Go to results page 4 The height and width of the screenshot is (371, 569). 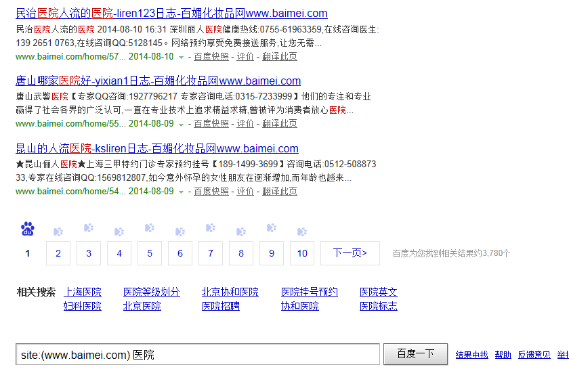click(119, 253)
